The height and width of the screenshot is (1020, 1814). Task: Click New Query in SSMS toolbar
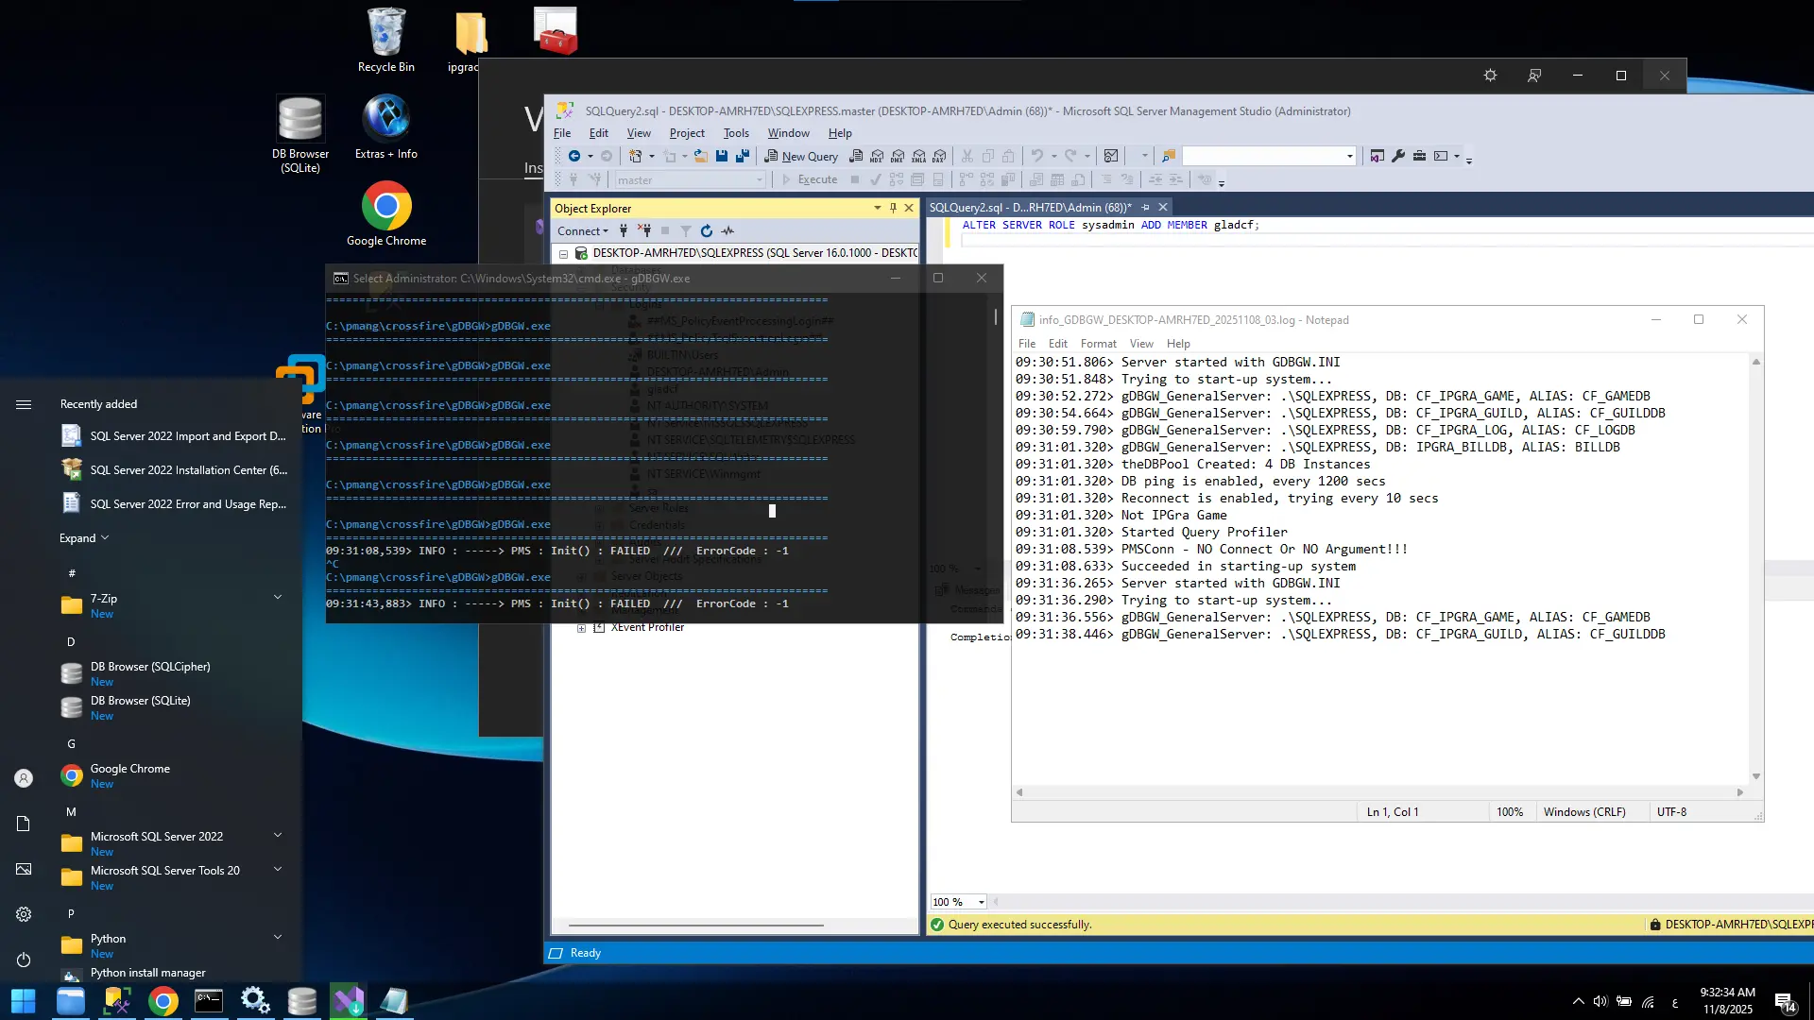[x=801, y=156]
